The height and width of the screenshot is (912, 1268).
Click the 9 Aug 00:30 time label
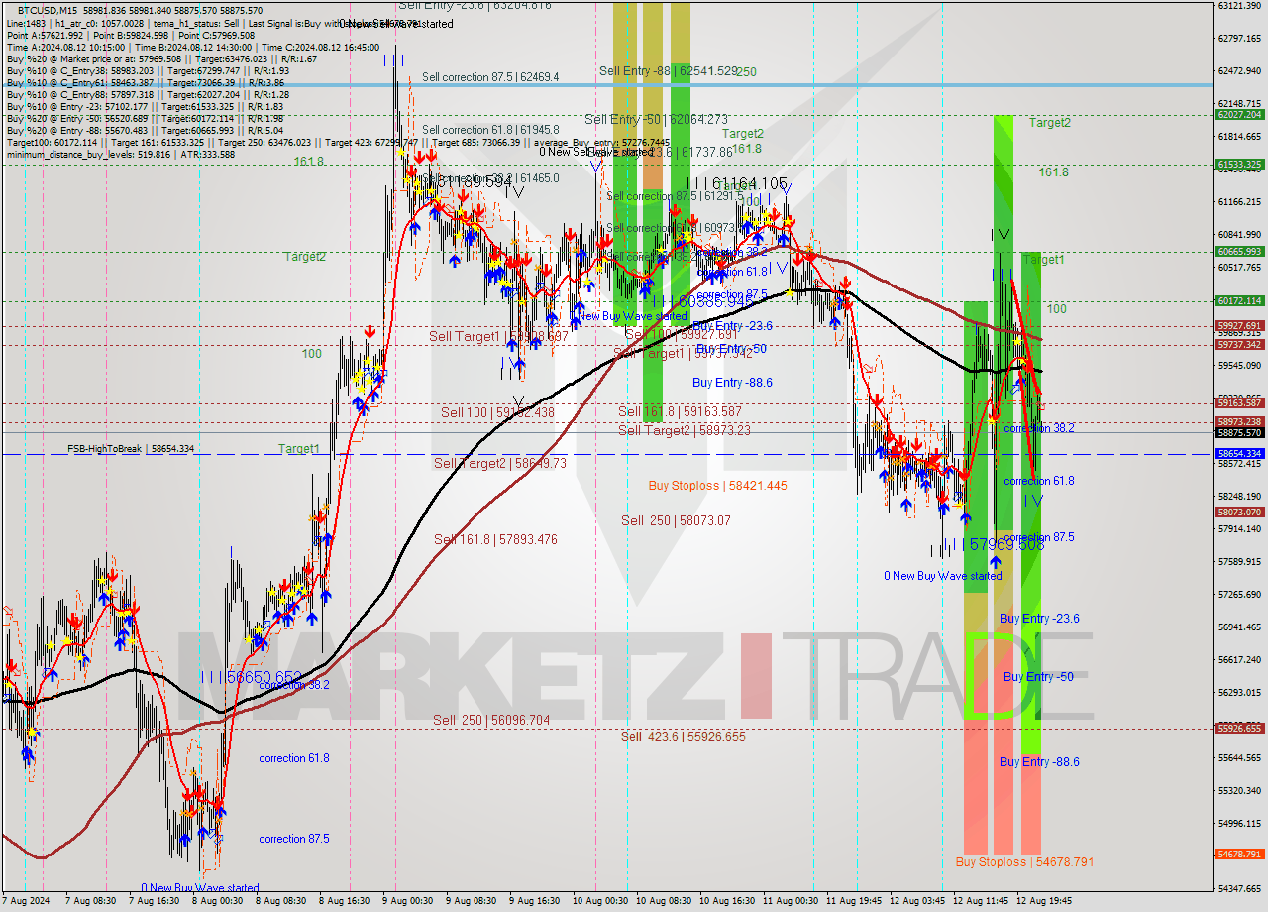pyautogui.click(x=408, y=901)
